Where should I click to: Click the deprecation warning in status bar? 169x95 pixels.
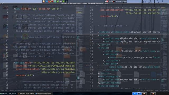tap(149, 91)
